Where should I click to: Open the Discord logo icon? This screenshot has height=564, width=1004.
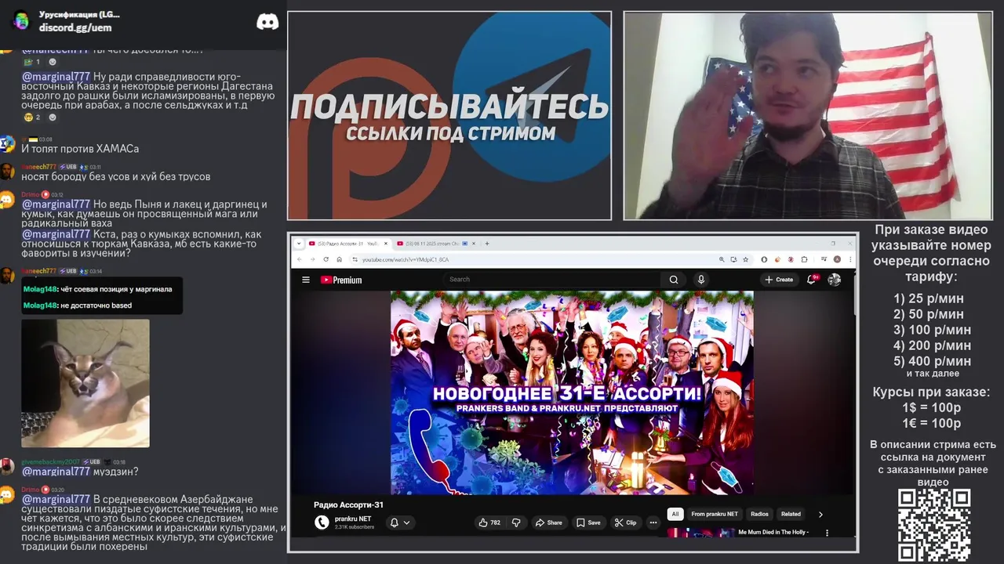tap(267, 22)
